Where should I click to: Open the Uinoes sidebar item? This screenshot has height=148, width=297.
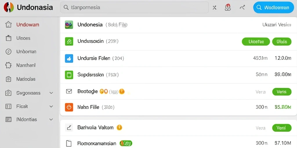(x=23, y=38)
